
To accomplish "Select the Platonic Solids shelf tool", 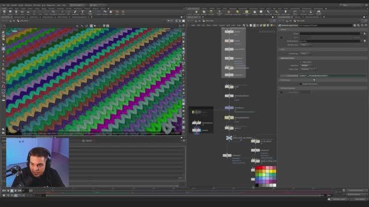I will (x=90, y=12).
